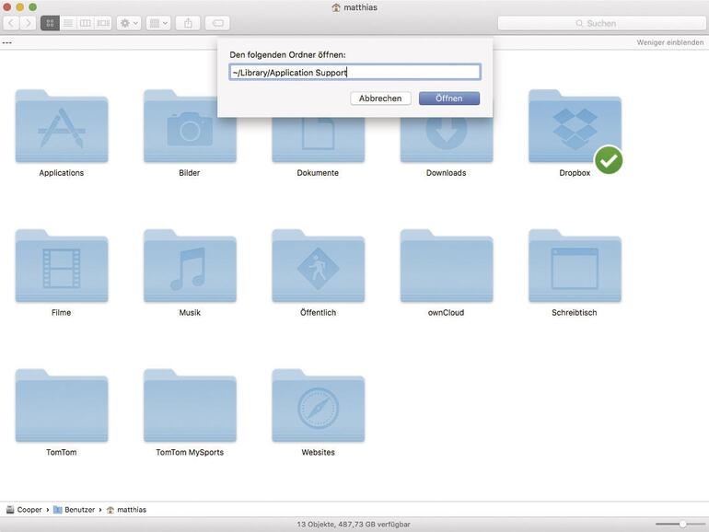Image resolution: width=709 pixels, height=532 pixels.
Task: Open the Applications folder
Action: point(62,129)
